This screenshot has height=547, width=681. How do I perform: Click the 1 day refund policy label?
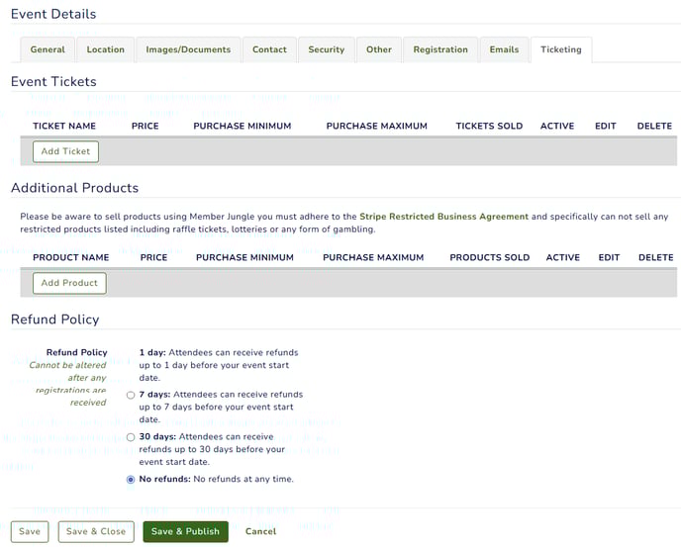tap(219, 365)
